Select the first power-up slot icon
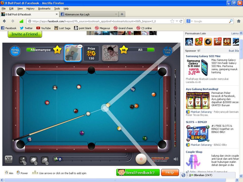Viewport: 243px width, 182px height. pos(23,160)
